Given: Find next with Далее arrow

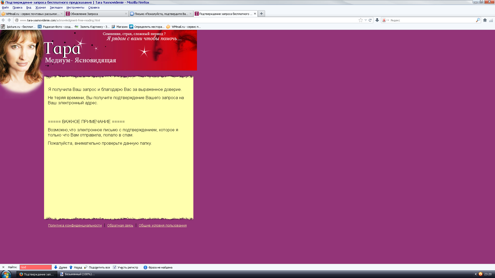Looking at the screenshot, I should (61, 267).
